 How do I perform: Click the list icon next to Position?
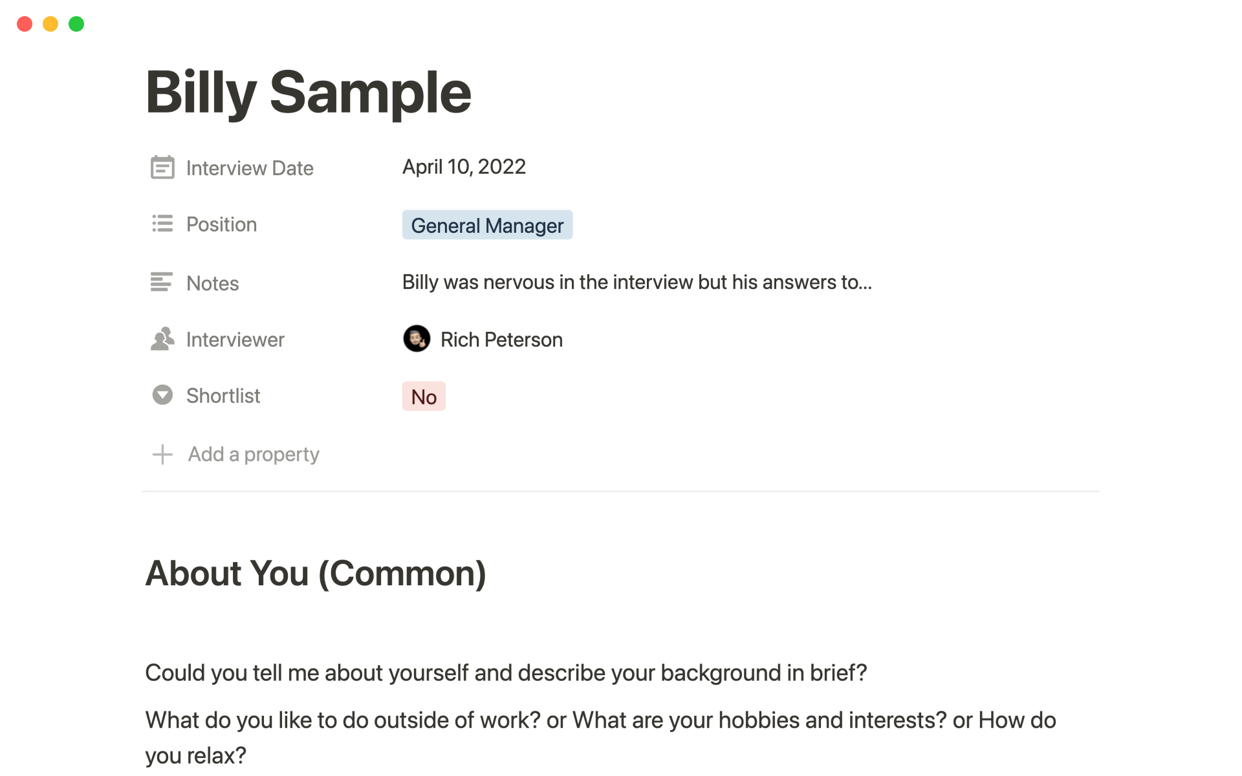(162, 224)
